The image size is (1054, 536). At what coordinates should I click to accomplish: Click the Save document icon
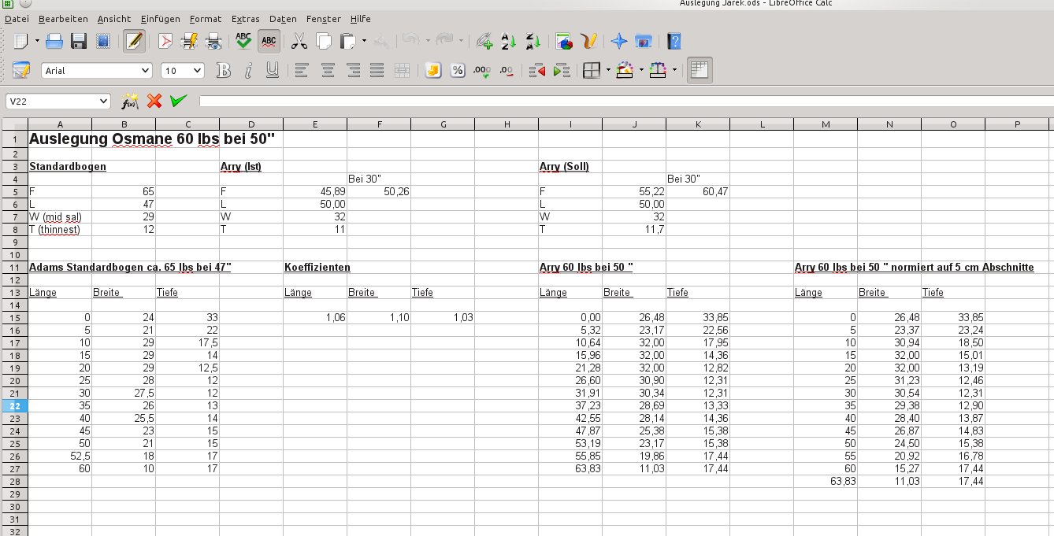(x=79, y=41)
